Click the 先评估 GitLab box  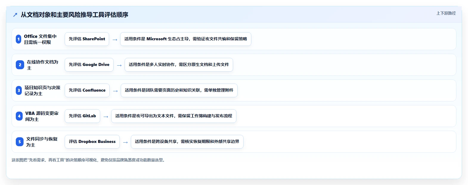point(82,116)
